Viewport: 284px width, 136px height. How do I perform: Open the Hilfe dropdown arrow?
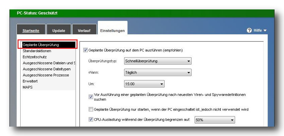(265, 31)
